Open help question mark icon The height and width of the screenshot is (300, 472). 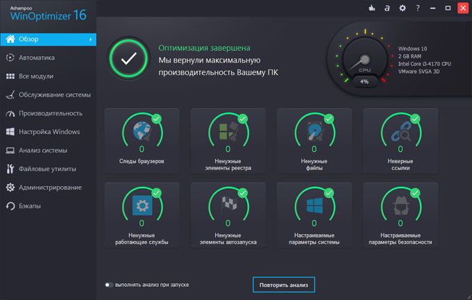418,8
